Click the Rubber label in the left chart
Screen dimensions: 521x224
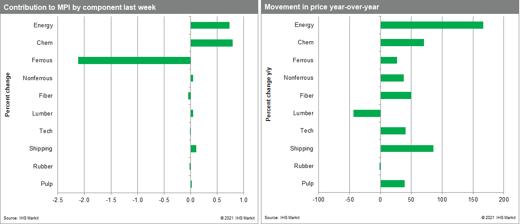pyautogui.click(x=43, y=167)
